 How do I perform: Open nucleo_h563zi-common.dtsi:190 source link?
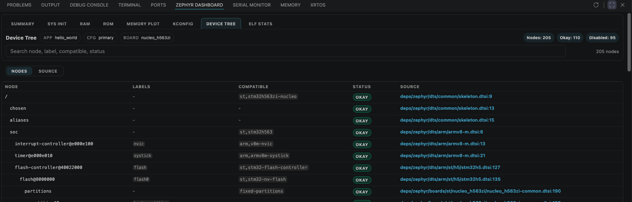(480, 191)
